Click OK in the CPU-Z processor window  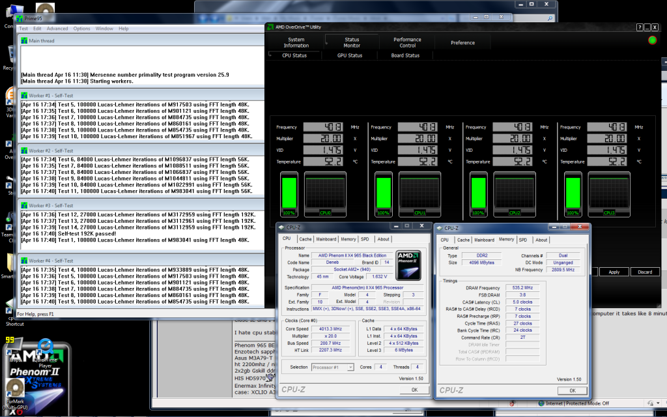click(414, 390)
